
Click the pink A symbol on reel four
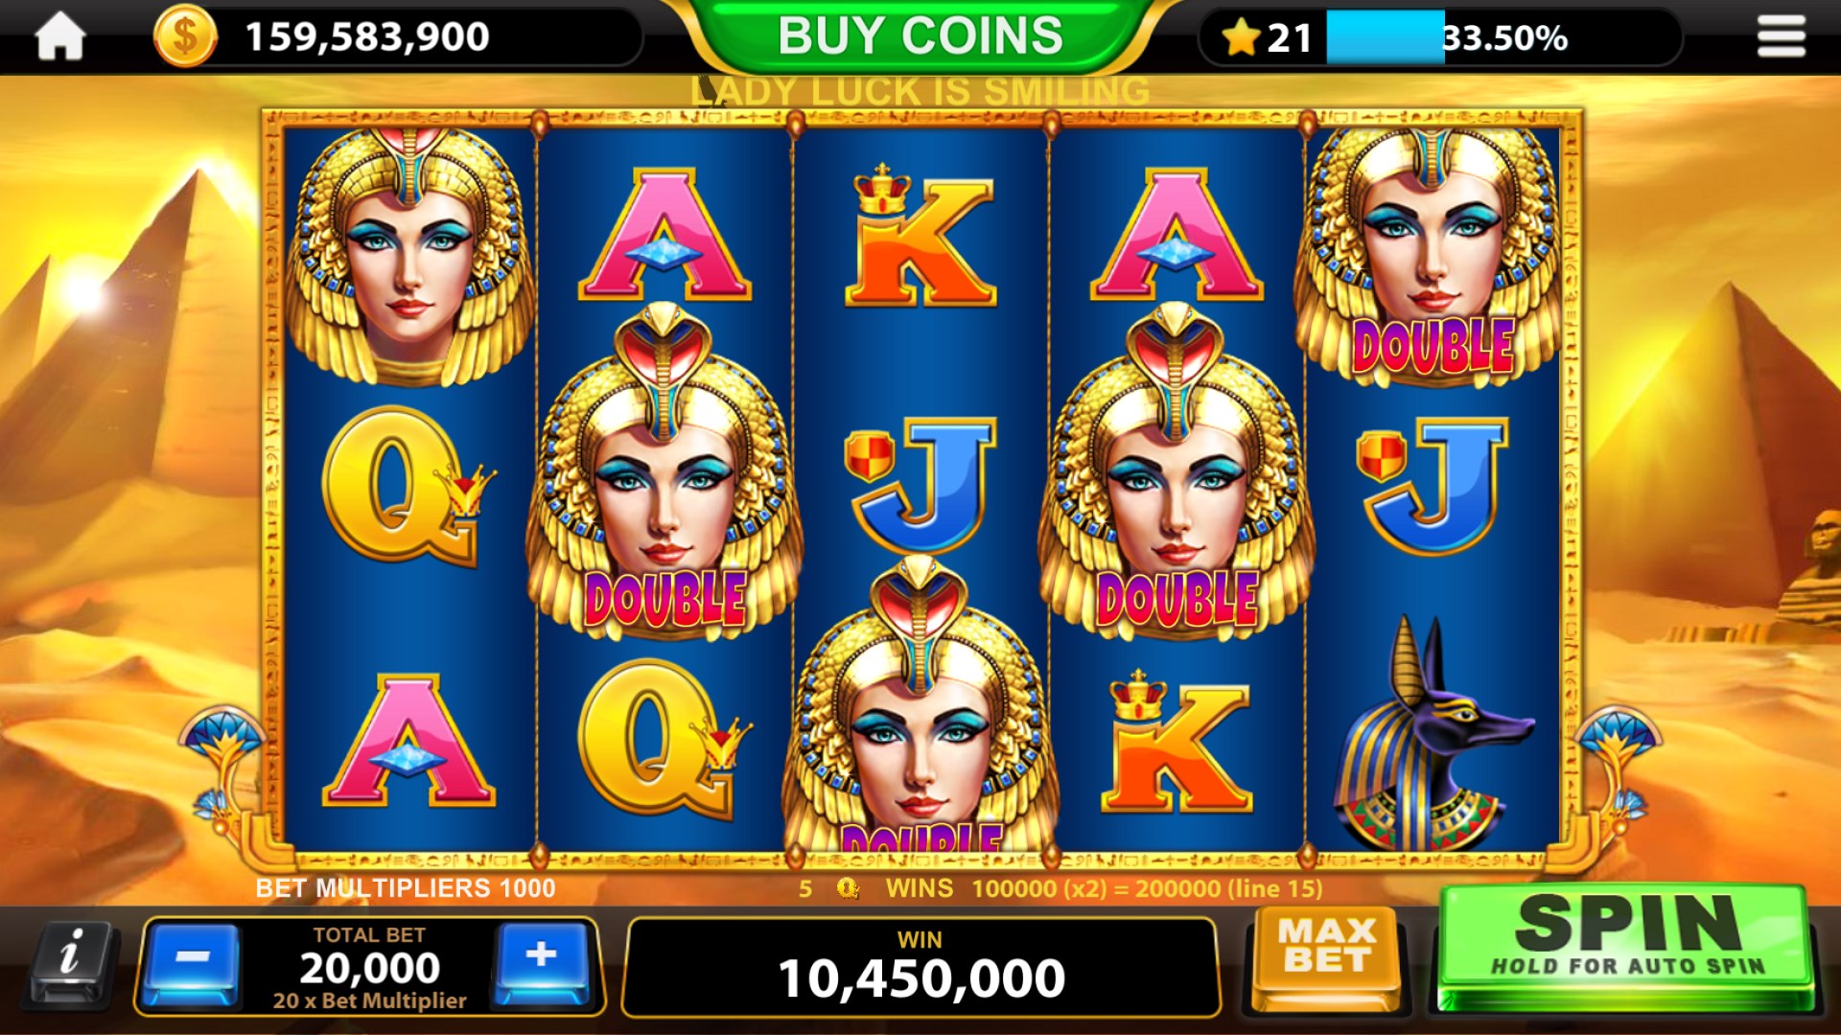point(1177,236)
